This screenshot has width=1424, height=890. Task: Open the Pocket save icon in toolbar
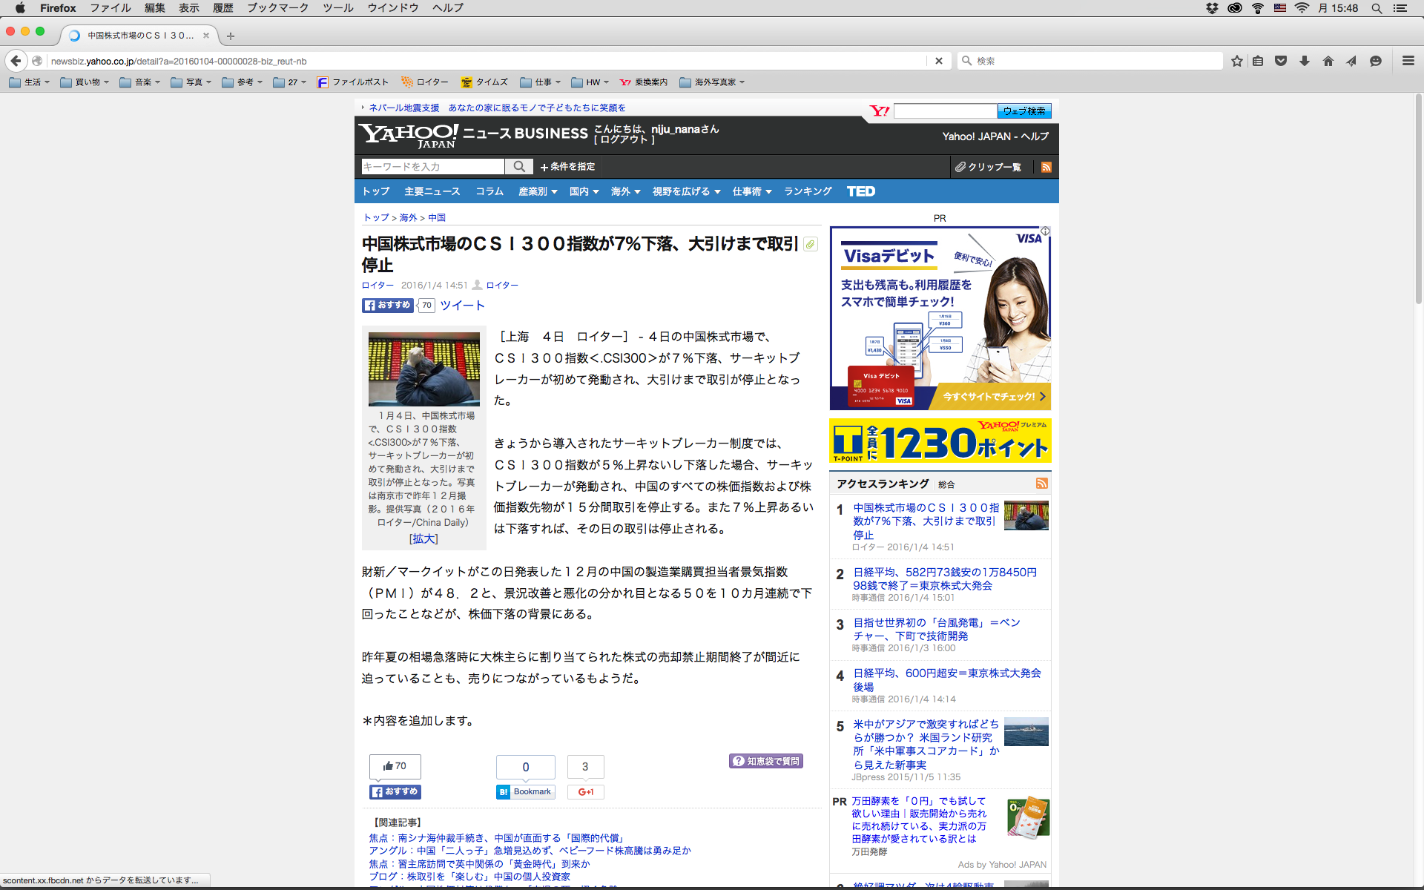point(1281,61)
